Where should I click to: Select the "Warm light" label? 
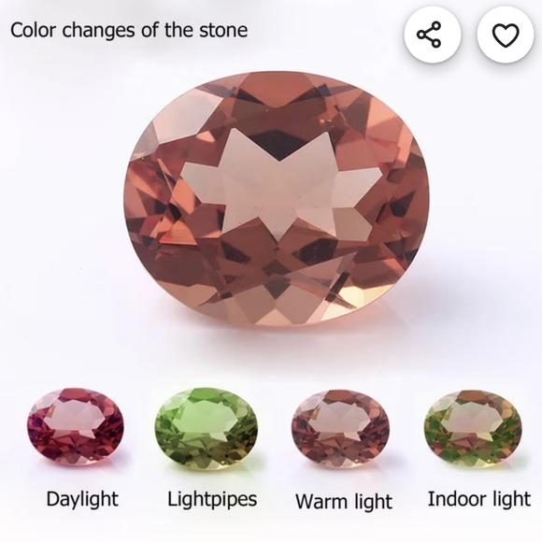pyautogui.click(x=344, y=501)
